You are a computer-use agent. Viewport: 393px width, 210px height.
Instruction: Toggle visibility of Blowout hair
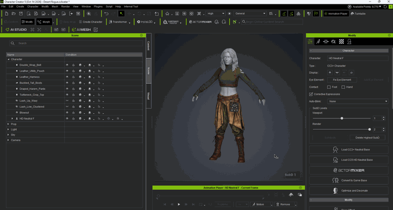[67, 113]
